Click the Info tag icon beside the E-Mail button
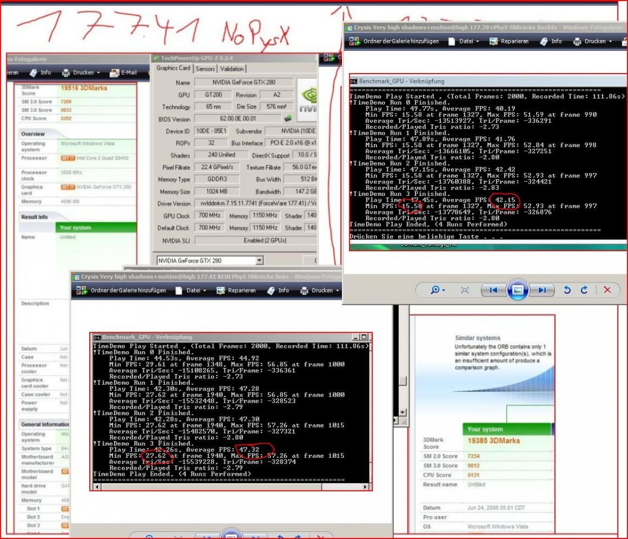 [x=33, y=73]
